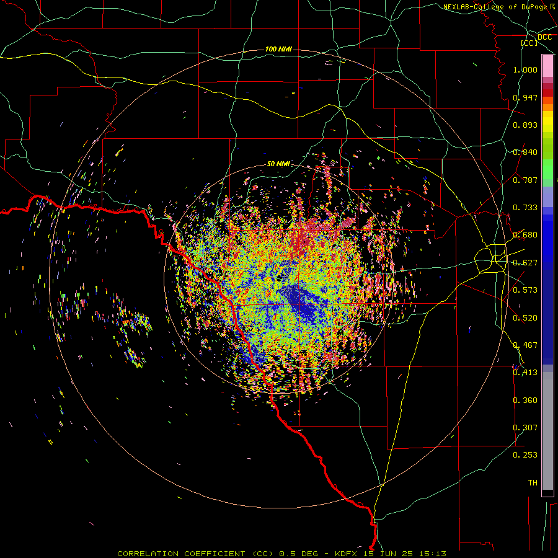Select the 0.467 scale value

(525, 345)
